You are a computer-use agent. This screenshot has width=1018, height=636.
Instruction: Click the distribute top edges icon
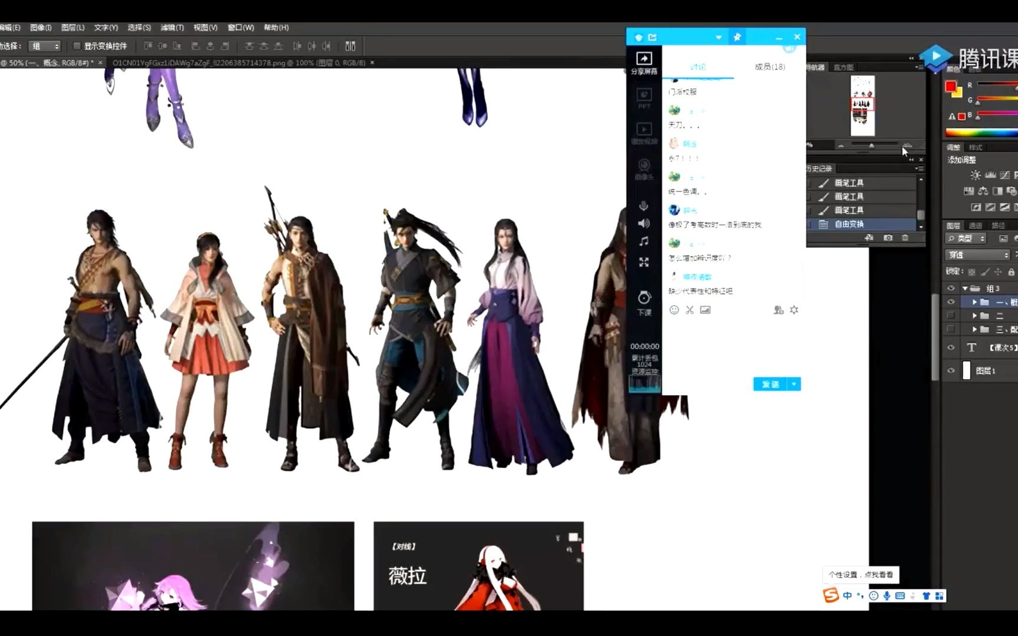[x=249, y=46]
